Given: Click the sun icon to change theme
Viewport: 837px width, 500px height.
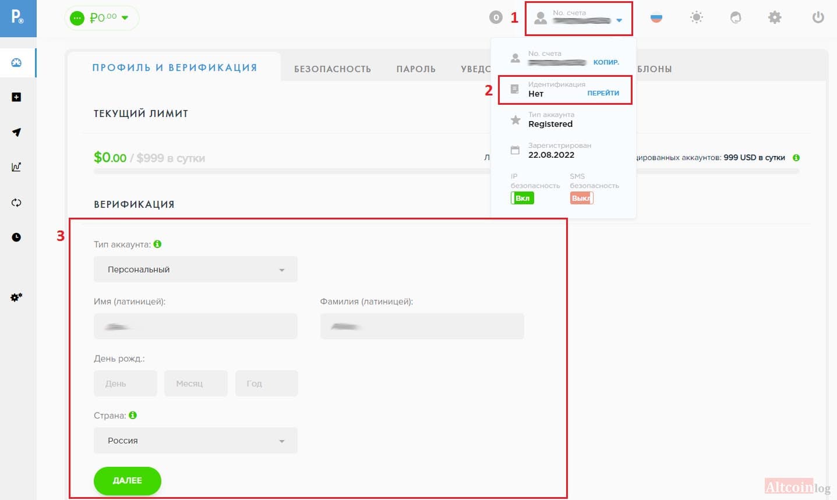Looking at the screenshot, I should click(697, 17).
